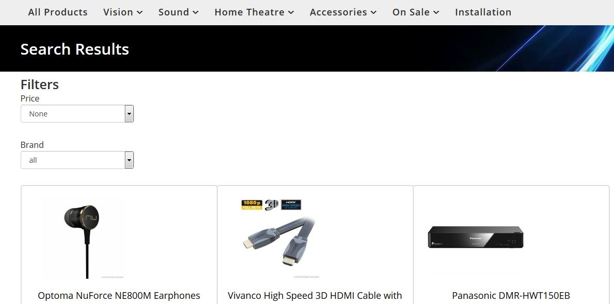Click the Price dropdown arrow button

coord(129,114)
